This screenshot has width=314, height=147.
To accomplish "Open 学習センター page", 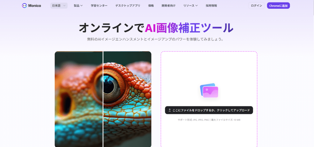I will pos(99,6).
